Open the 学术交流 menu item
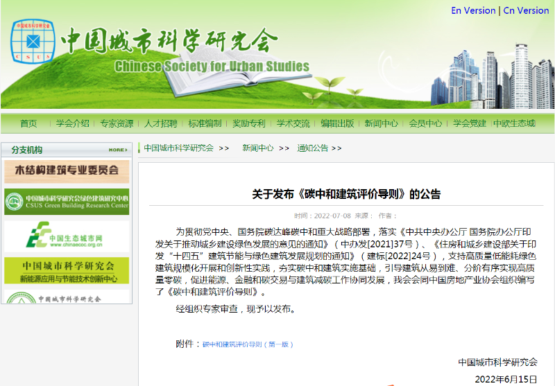The width and height of the screenshot is (555, 386). click(x=293, y=123)
